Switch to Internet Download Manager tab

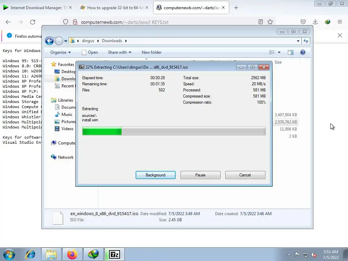(x=38, y=7)
